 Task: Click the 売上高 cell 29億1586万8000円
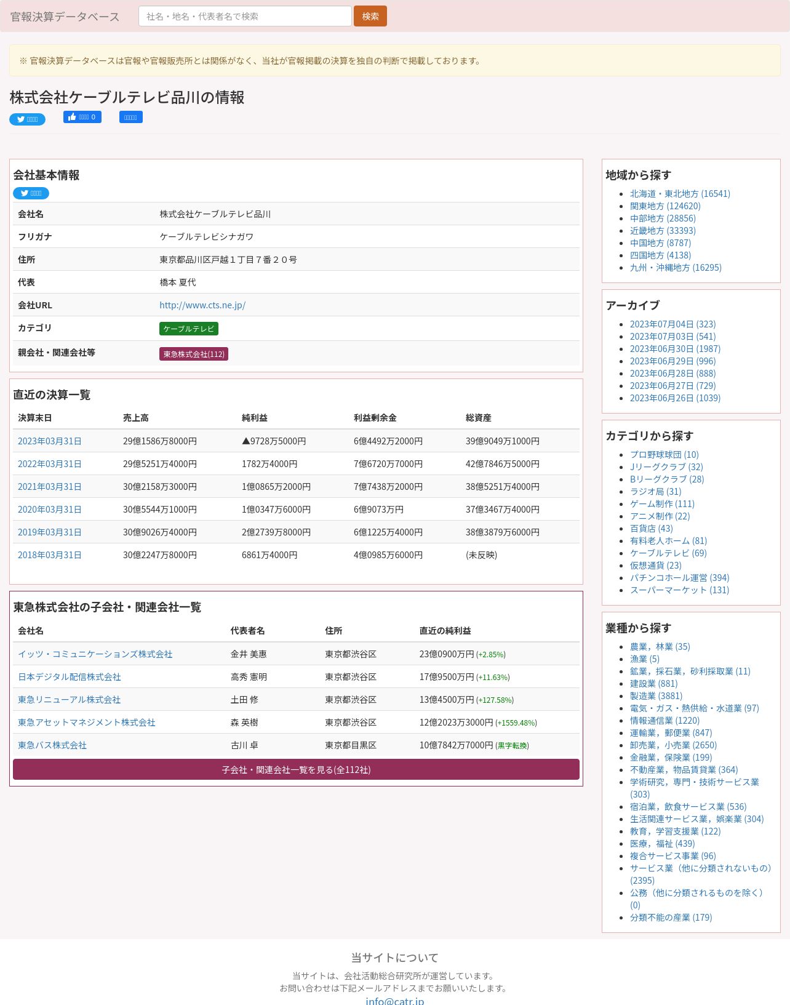click(160, 441)
